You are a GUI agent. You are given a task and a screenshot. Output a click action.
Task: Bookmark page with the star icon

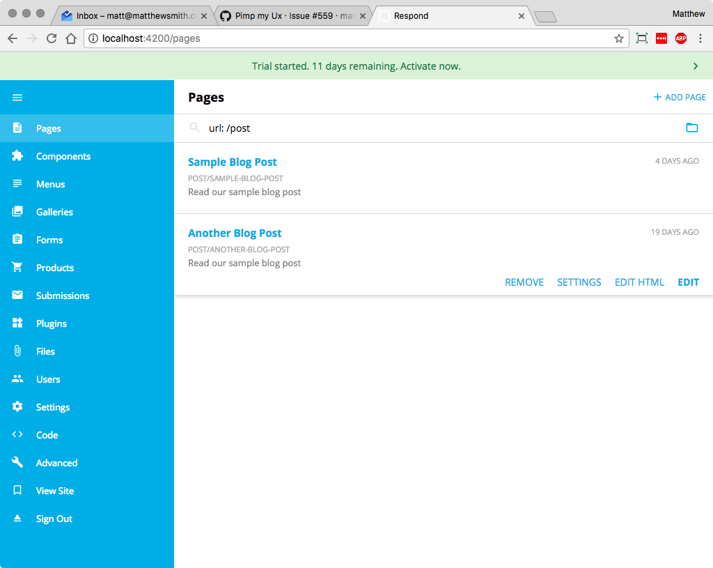(x=618, y=39)
